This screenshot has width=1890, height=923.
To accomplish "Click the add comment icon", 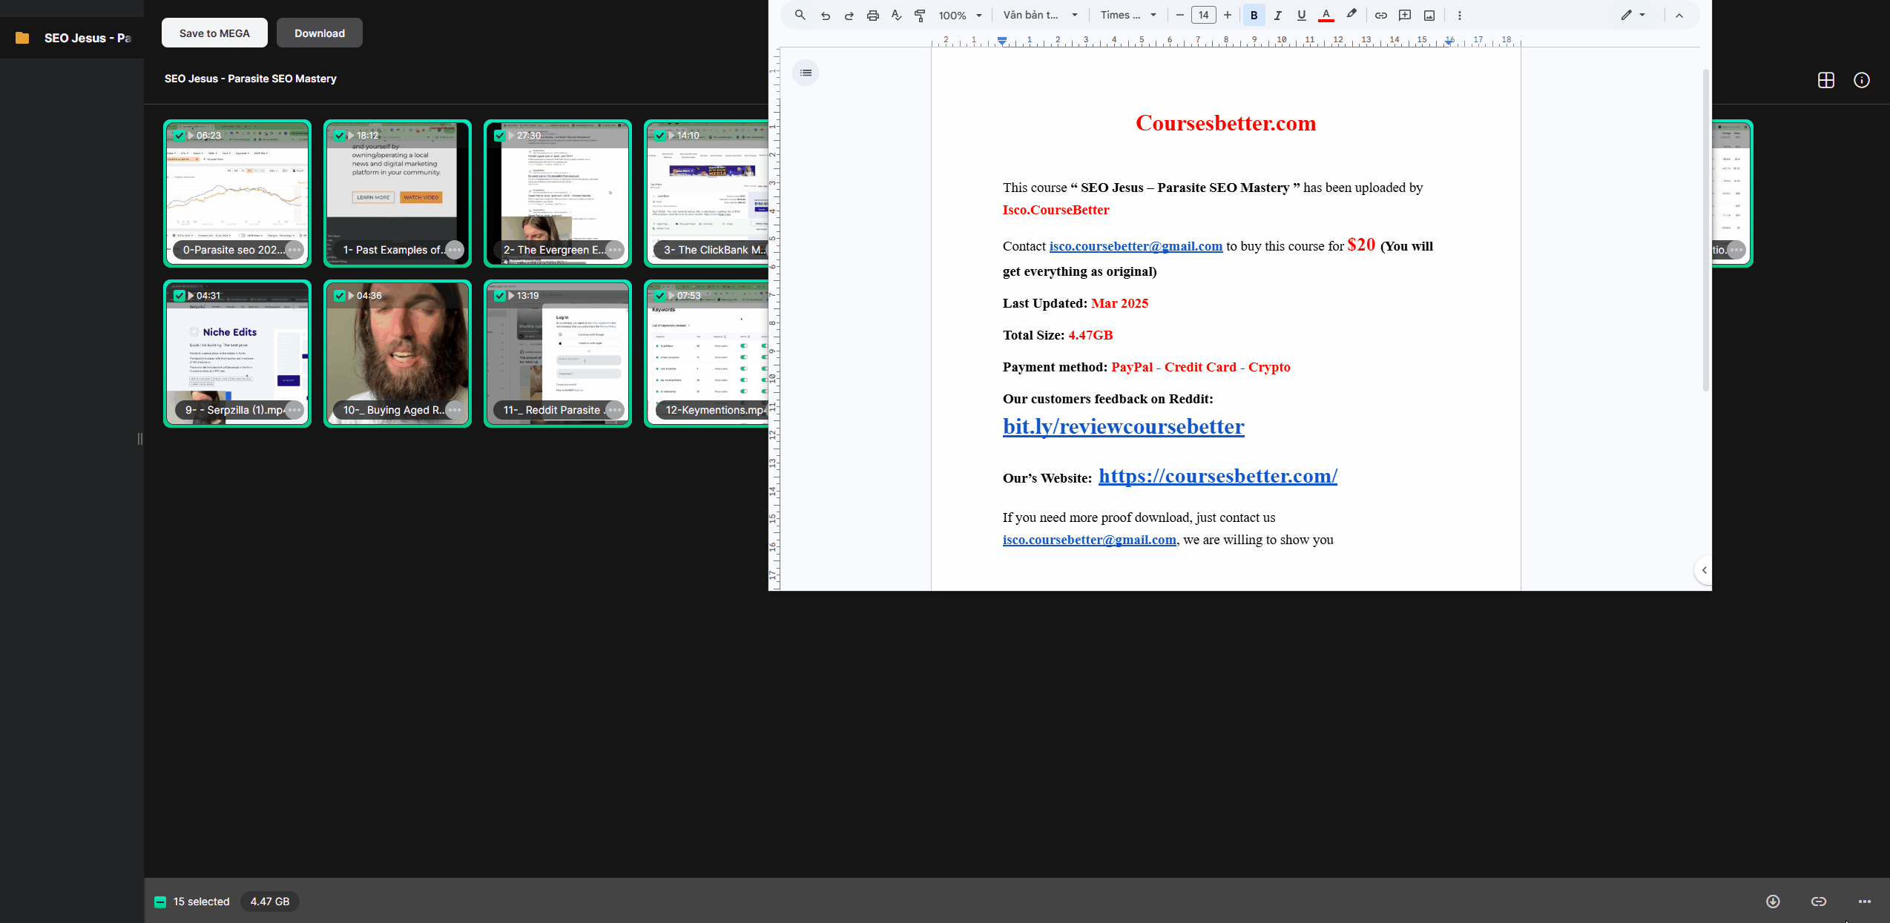I will click(x=1404, y=16).
